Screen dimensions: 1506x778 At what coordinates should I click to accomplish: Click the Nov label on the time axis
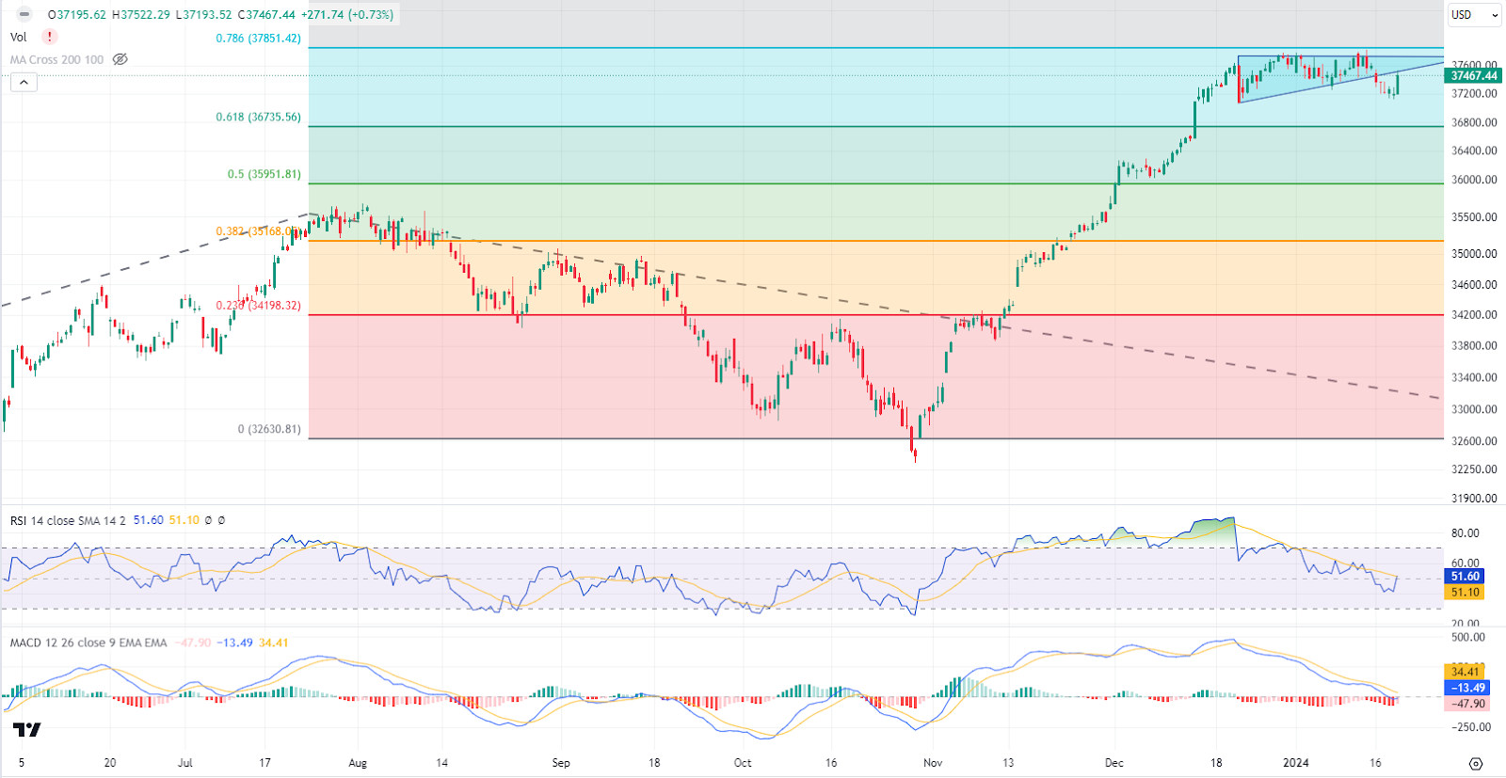(x=933, y=763)
